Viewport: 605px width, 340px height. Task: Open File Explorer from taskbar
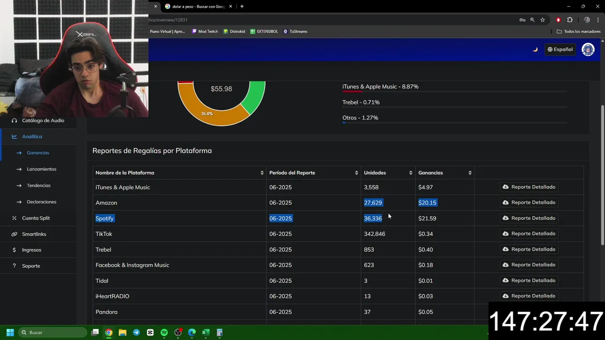(x=122, y=332)
